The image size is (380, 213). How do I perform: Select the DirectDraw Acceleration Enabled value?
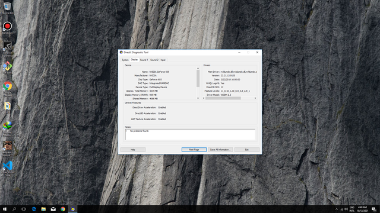[x=162, y=108]
